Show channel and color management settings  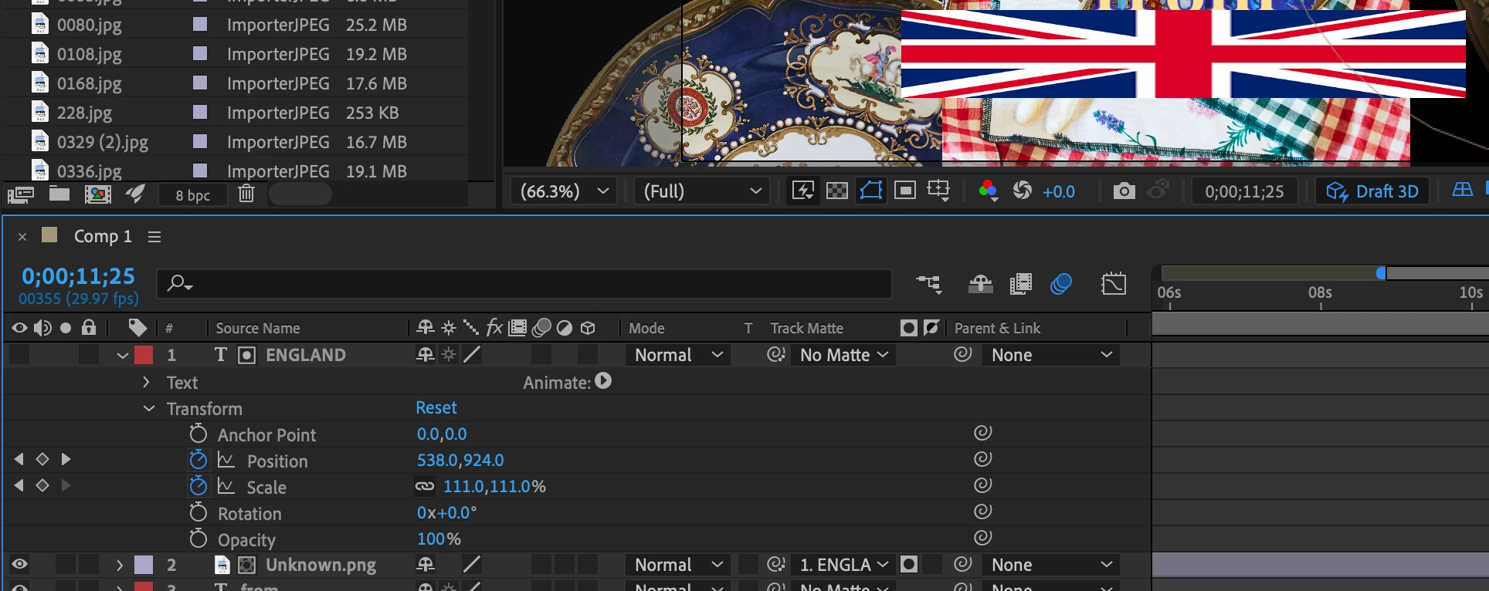(x=988, y=191)
